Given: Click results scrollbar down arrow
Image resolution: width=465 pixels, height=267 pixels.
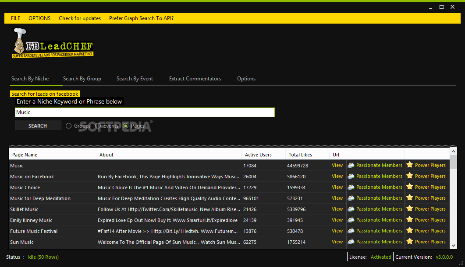Looking at the screenshot, I should pos(453,246).
